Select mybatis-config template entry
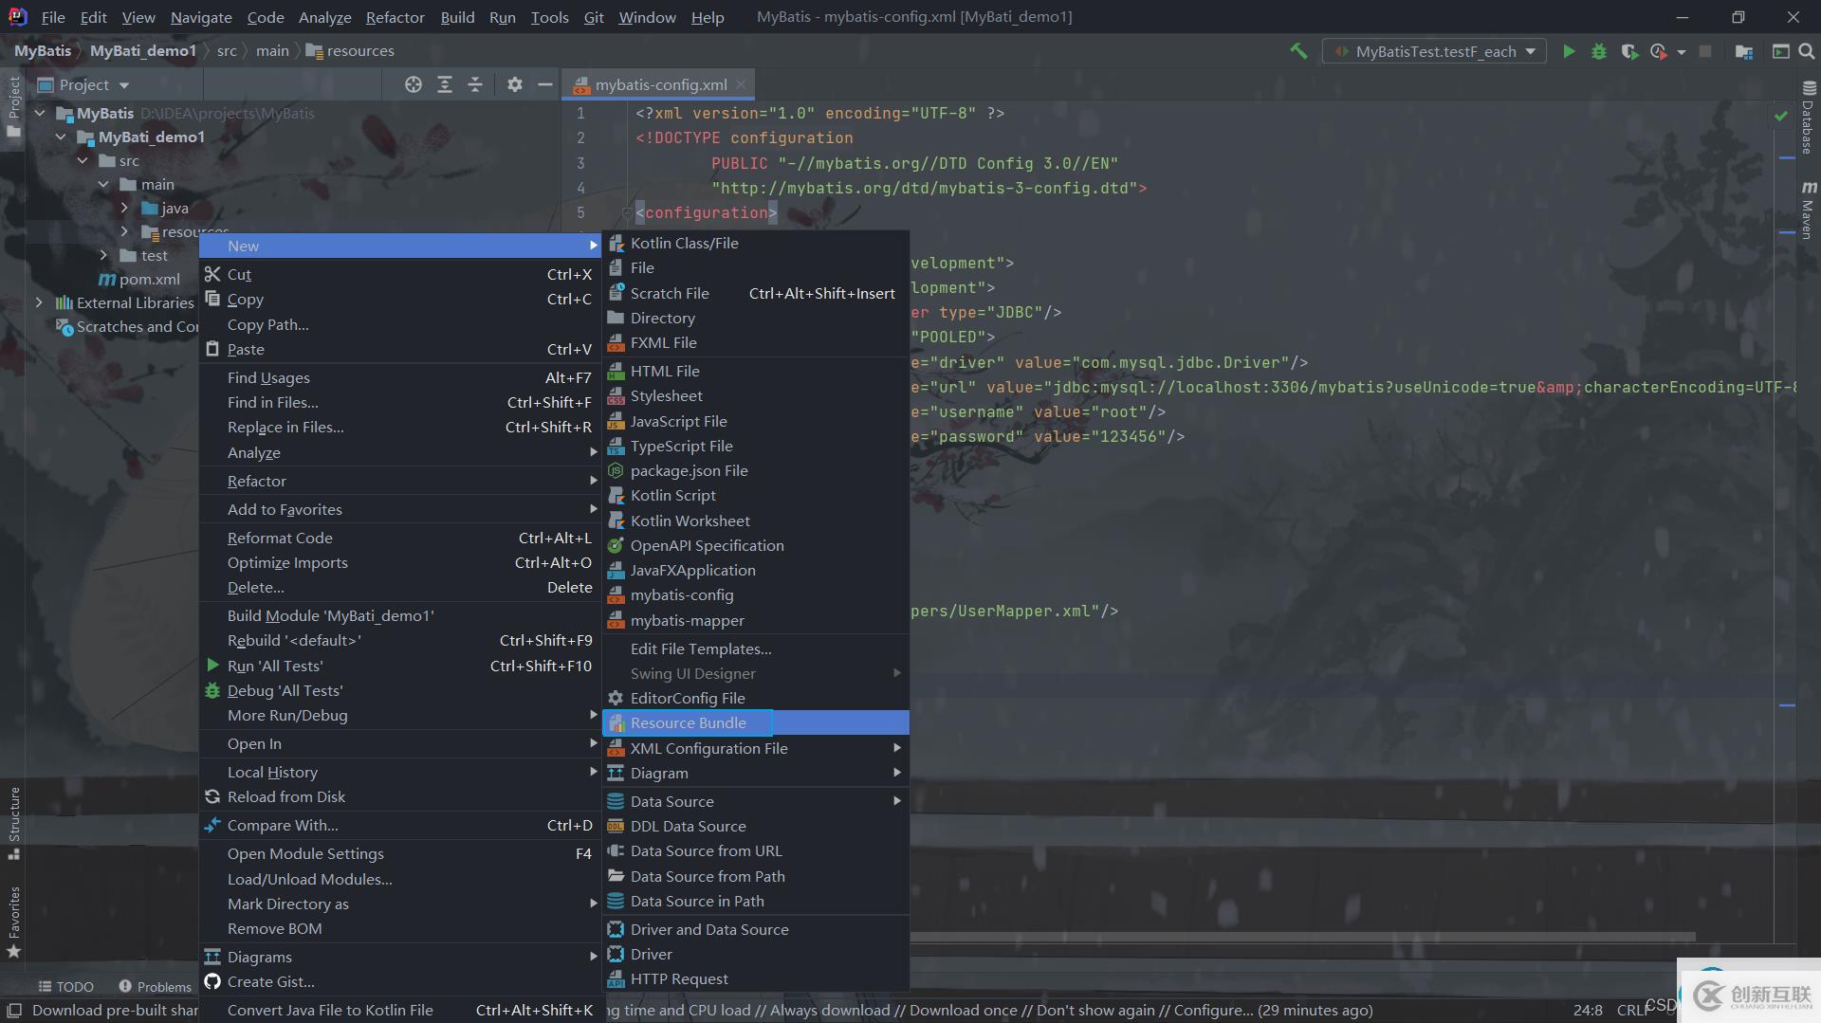This screenshot has height=1023, width=1821. click(x=756, y=594)
